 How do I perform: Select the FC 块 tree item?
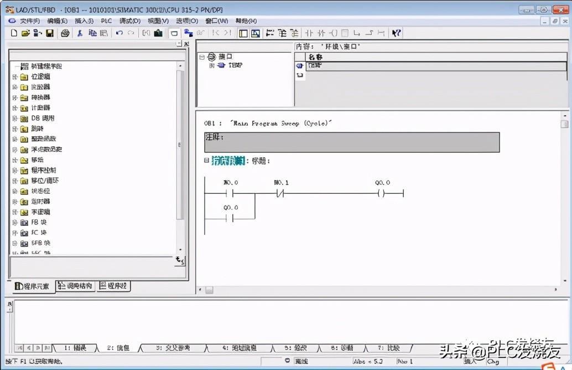[39, 233]
